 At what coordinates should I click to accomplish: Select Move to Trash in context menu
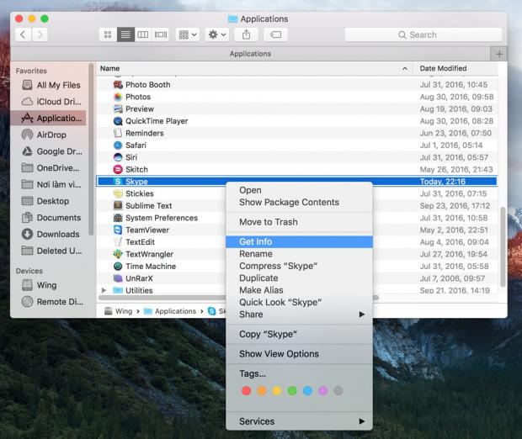(268, 222)
